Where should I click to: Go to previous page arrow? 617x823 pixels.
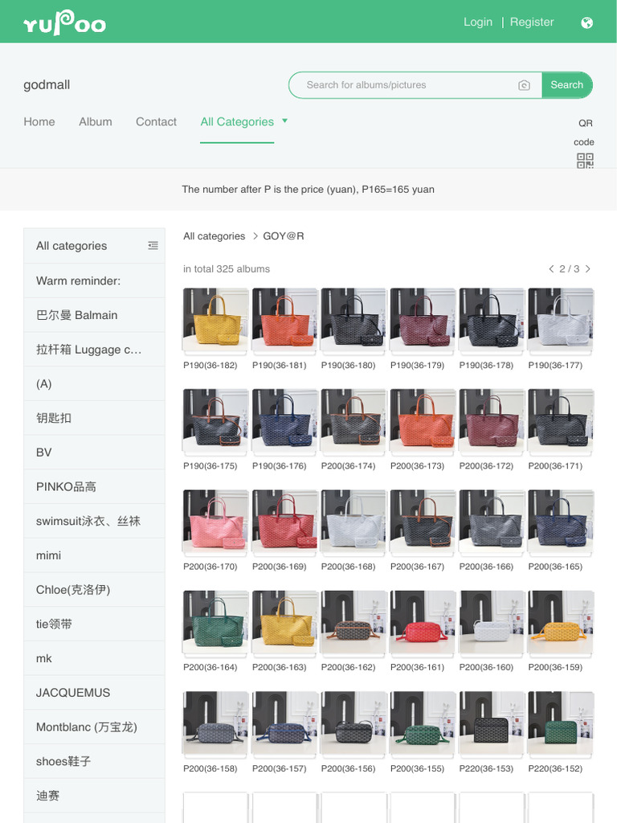[551, 268]
